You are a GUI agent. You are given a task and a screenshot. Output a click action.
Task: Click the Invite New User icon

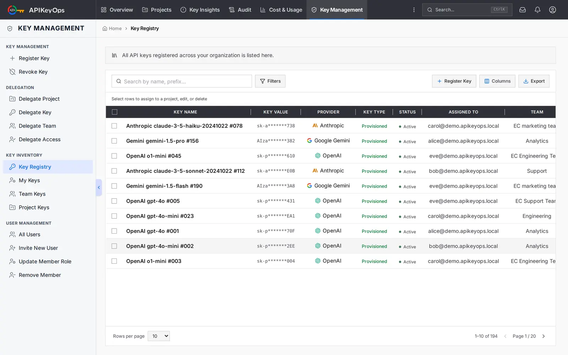tap(12, 248)
